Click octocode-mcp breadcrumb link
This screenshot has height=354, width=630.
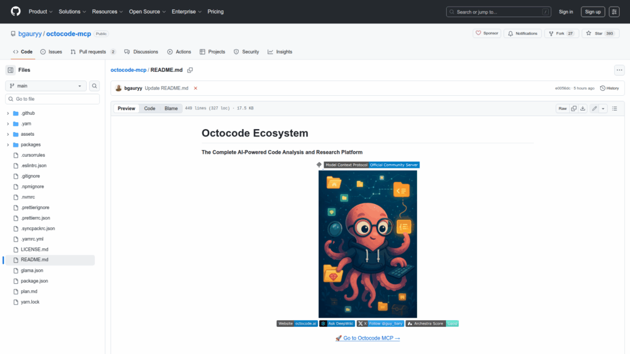[128, 70]
